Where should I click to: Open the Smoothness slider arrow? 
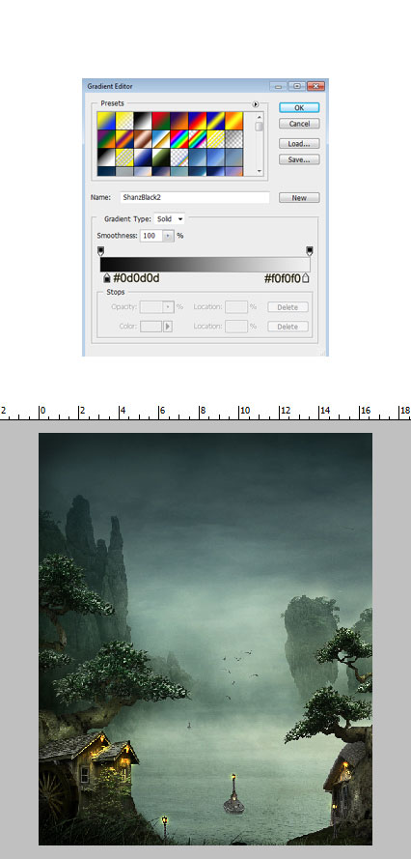click(169, 236)
